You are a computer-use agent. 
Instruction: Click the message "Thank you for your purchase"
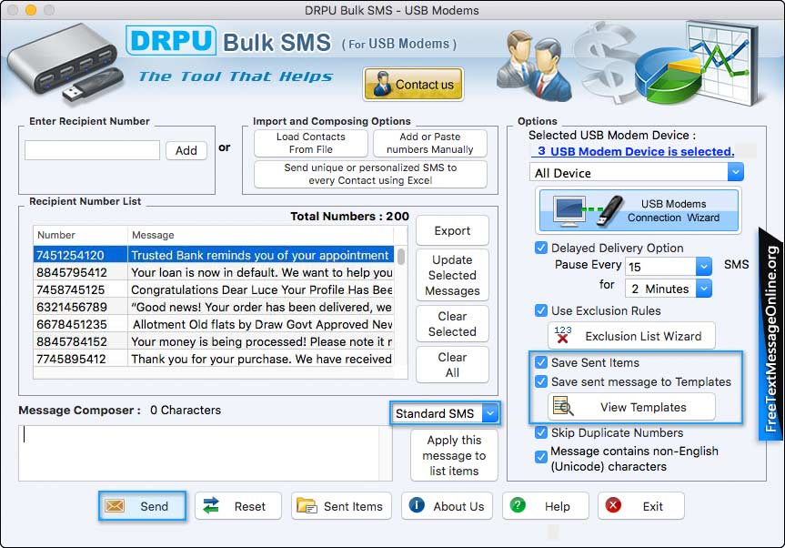pyautogui.click(x=261, y=359)
